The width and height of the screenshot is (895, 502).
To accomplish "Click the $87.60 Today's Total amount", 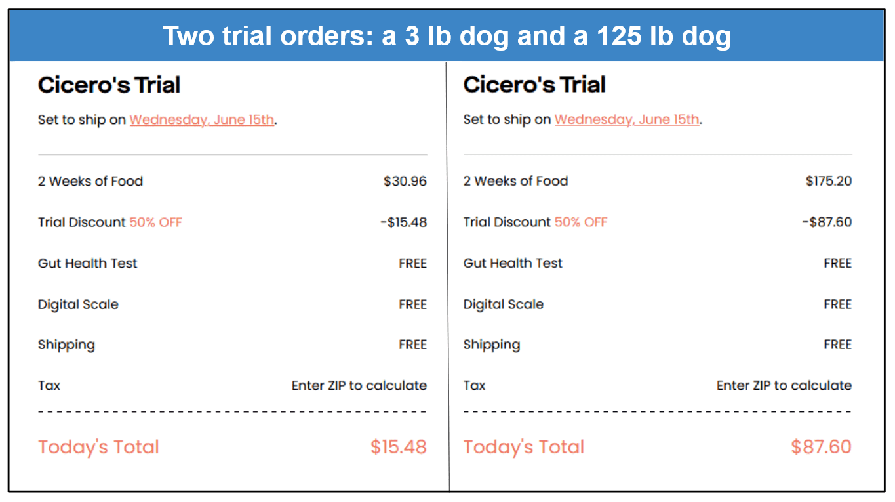I will tap(822, 448).
